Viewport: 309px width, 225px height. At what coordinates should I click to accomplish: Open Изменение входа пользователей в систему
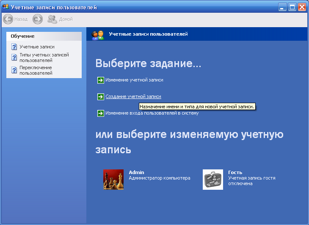pos(152,113)
